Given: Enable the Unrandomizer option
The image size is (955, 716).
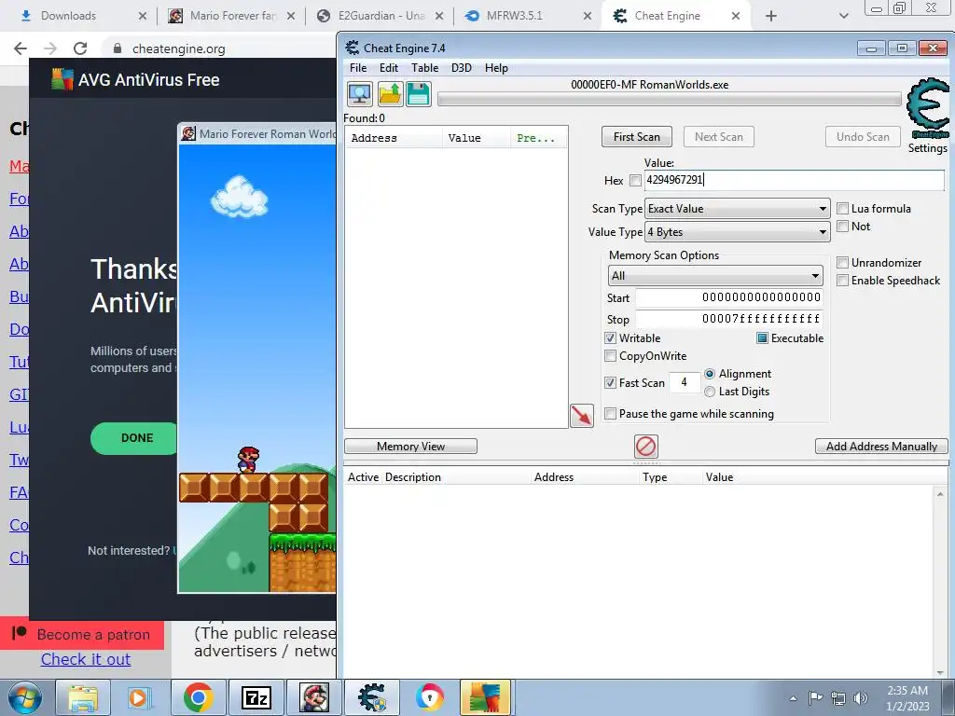Looking at the screenshot, I should coord(842,262).
